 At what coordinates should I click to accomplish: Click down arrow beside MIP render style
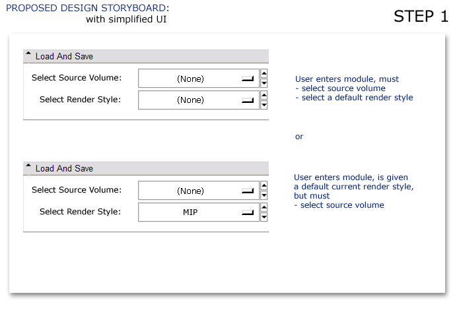(264, 217)
